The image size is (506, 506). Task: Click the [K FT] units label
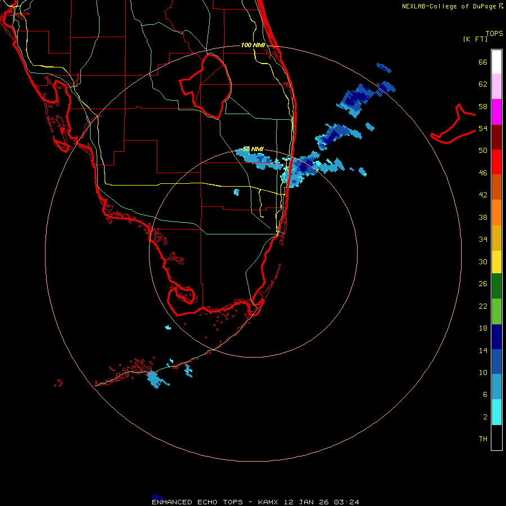click(475, 39)
